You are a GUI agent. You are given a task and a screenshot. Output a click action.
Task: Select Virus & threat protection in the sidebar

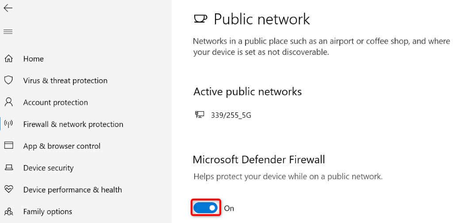coord(65,81)
